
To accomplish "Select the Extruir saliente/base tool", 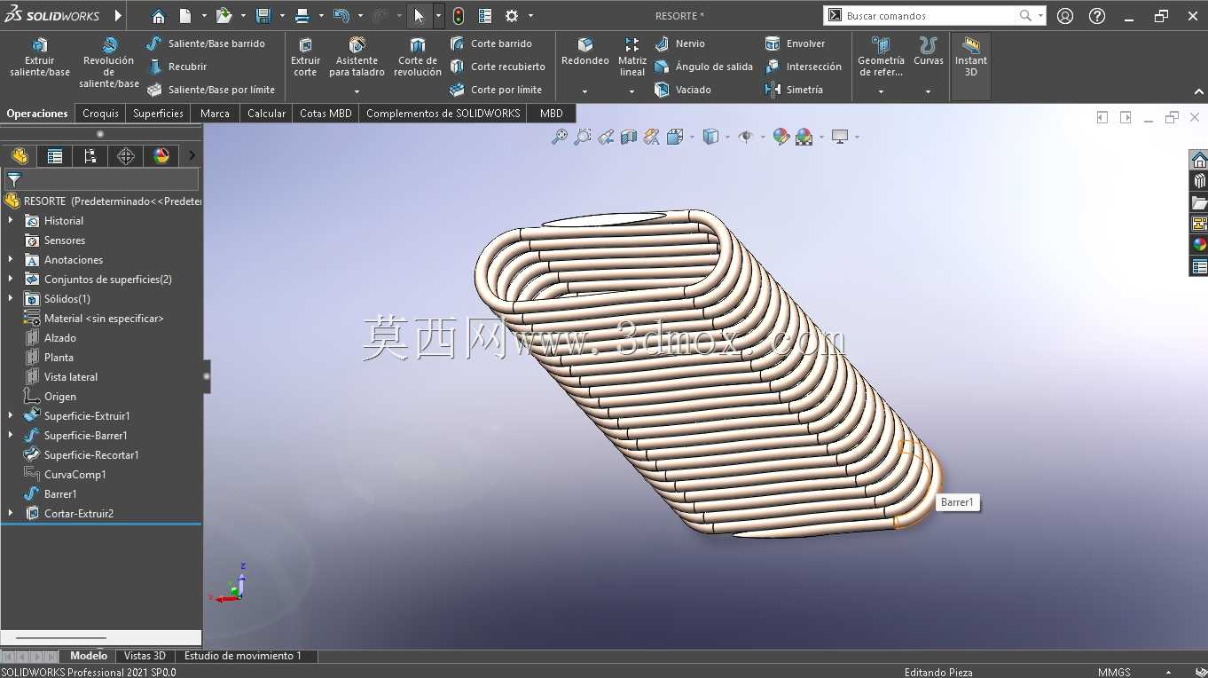I will [x=40, y=58].
